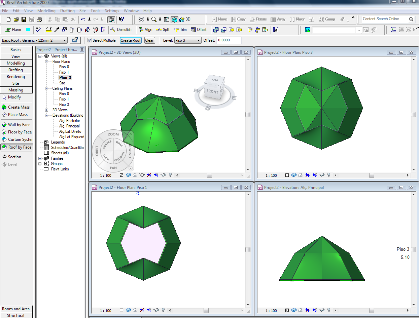Image resolution: width=419 pixels, height=318 pixels.
Task: Open the Modelling menu
Action: [x=46, y=11]
